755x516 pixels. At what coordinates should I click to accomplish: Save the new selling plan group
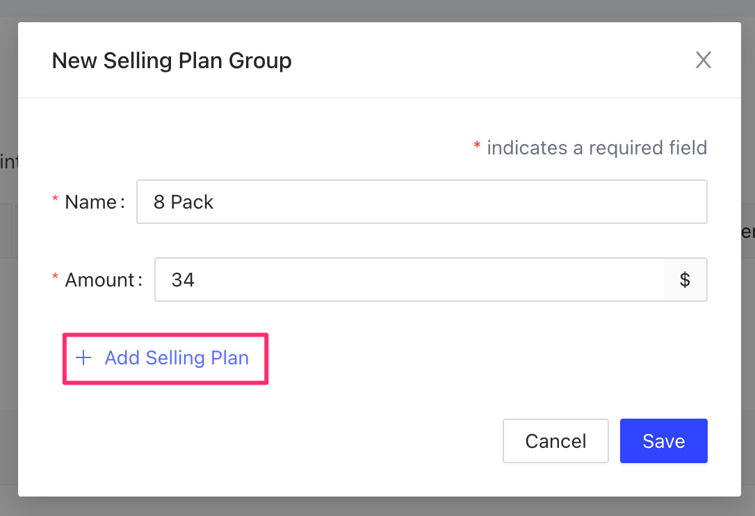tap(663, 441)
